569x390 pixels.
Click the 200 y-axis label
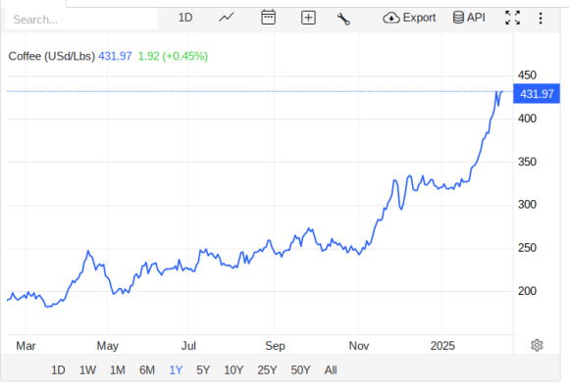527,291
